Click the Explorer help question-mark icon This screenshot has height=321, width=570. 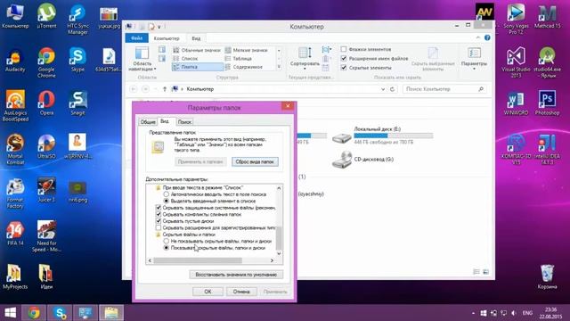point(487,37)
